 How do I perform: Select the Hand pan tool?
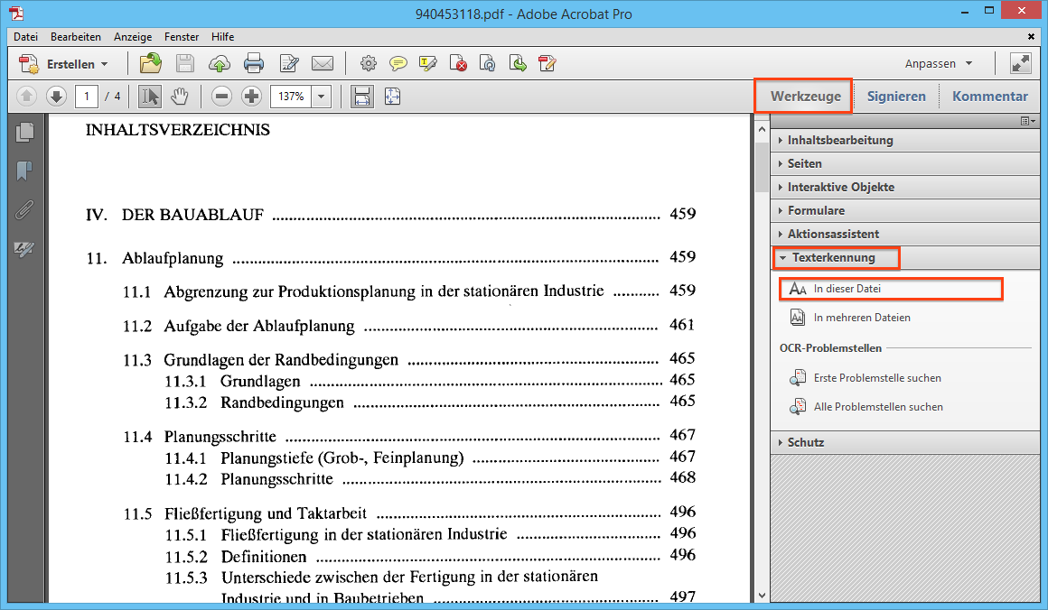[180, 96]
